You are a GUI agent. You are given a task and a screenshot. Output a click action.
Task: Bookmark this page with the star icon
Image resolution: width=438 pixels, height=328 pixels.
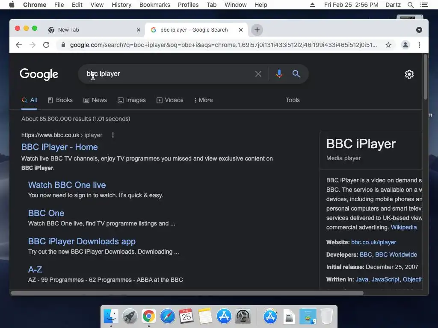point(388,45)
